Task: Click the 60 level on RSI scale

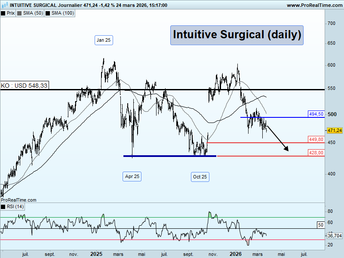Action: tap(330, 223)
